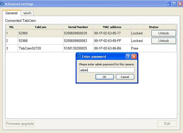Click row number 3 cell

click(x=12, y=48)
